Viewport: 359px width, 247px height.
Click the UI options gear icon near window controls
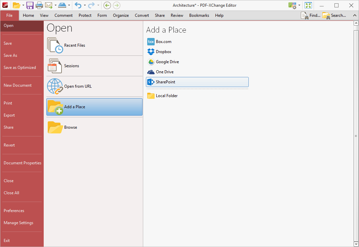(x=292, y=5)
